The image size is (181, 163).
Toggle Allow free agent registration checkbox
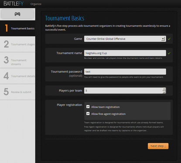coord(88,113)
